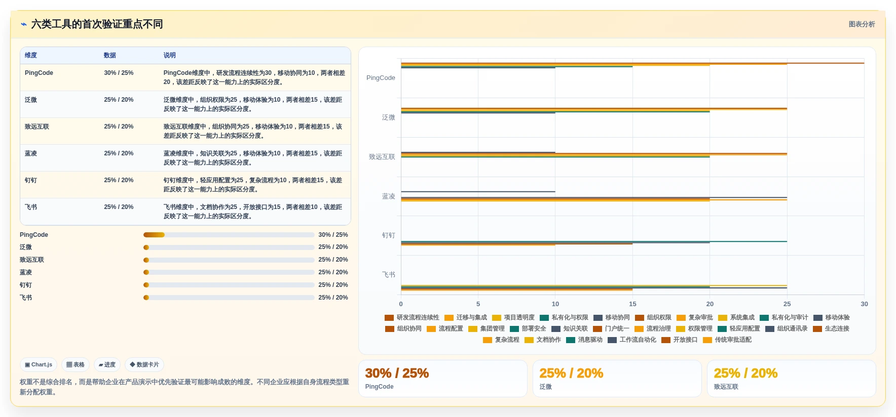Select the 表格 chip
This screenshot has height=417, width=896.
coord(76,364)
